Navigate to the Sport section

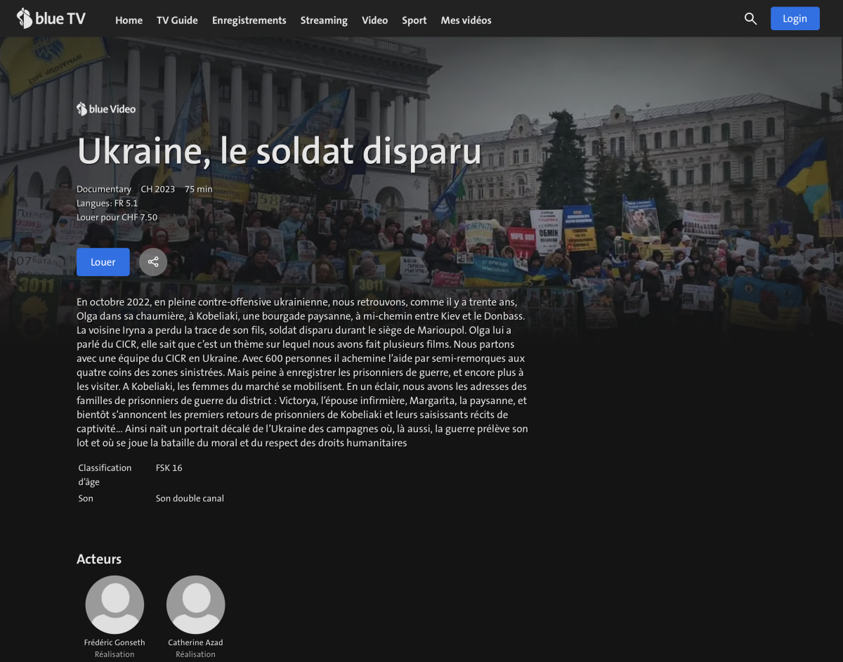tap(414, 20)
